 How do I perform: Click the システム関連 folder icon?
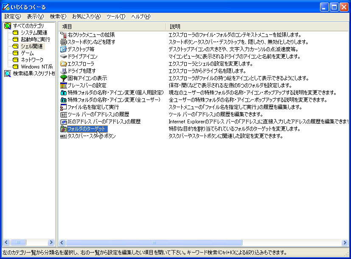15,33
